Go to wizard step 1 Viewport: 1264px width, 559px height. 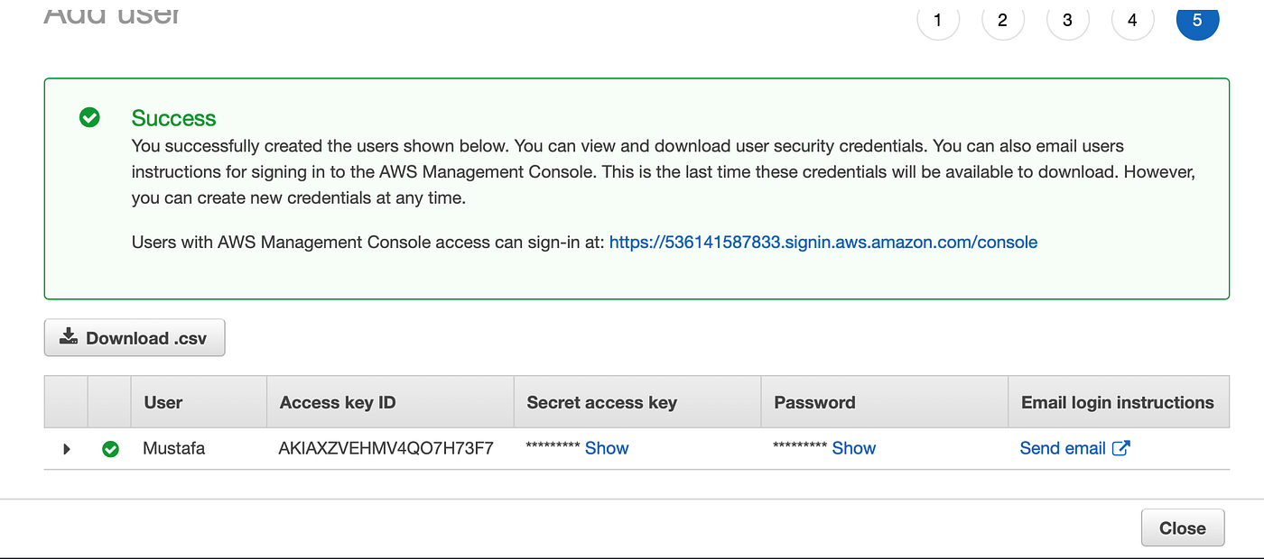point(938,20)
